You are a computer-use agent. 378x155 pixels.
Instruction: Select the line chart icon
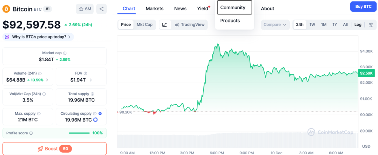tap(165, 25)
